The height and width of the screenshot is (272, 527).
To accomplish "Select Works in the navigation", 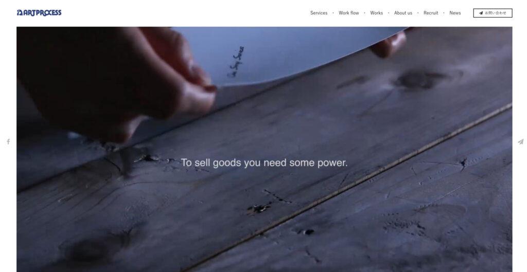I will click(376, 13).
